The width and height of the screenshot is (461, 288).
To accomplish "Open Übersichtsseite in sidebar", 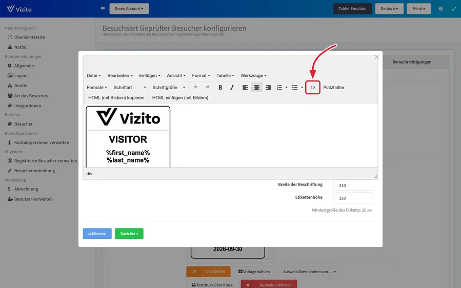I will (26, 37).
